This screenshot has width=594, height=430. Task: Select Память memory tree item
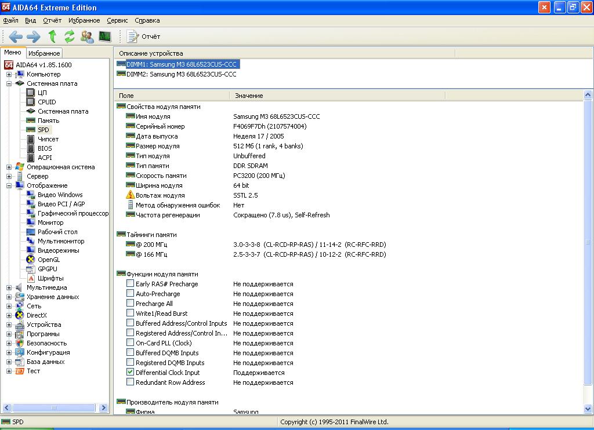[x=49, y=121]
